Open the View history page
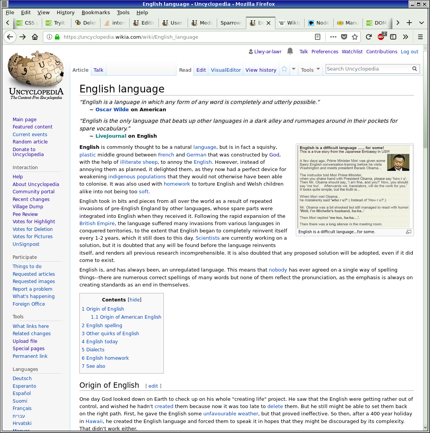Viewport: 430px width, 433px height. (261, 70)
